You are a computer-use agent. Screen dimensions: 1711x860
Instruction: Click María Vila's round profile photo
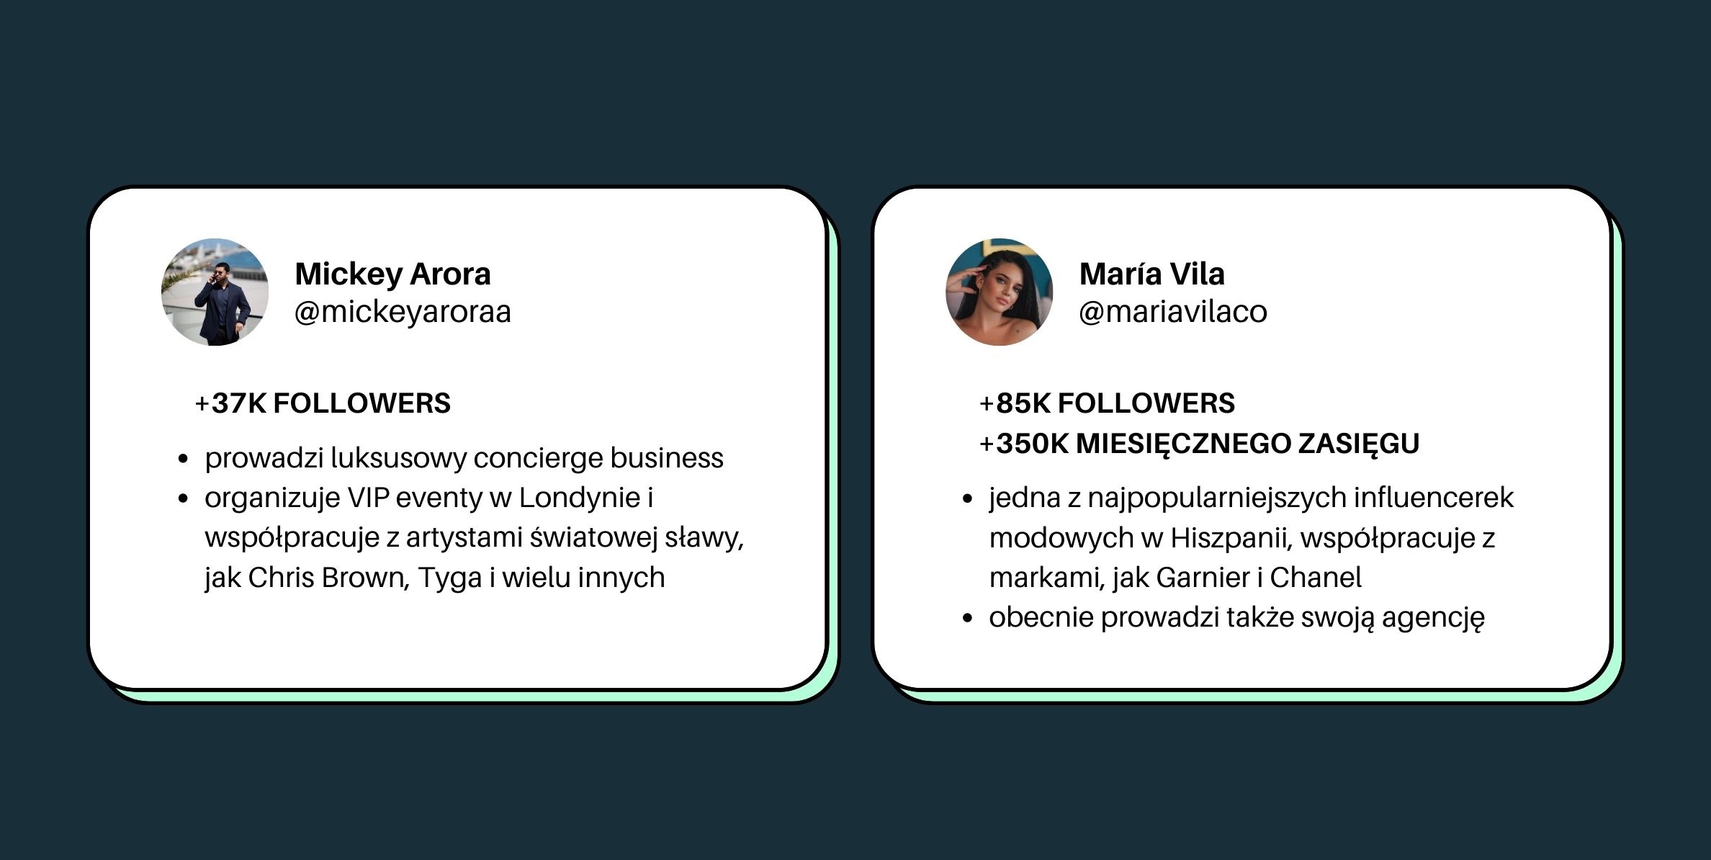tap(999, 292)
